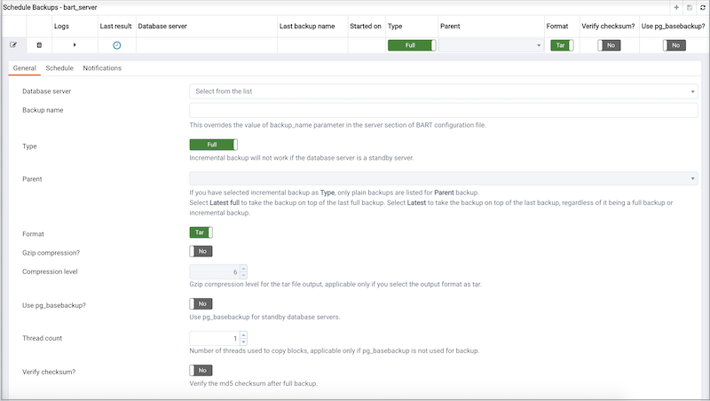
Task: Enable Use pg_basebackup switch in form
Action: coord(201,303)
